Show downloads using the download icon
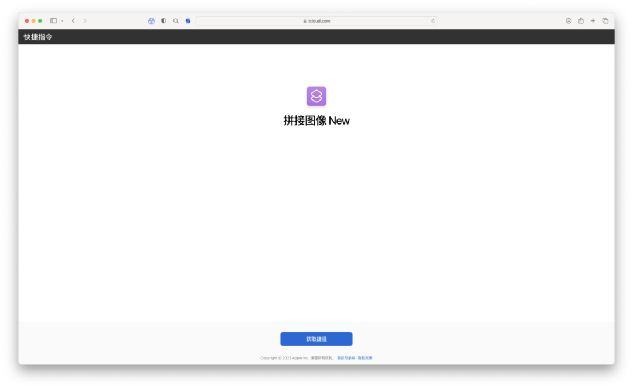Screen dimensions: 633x389 569,20
